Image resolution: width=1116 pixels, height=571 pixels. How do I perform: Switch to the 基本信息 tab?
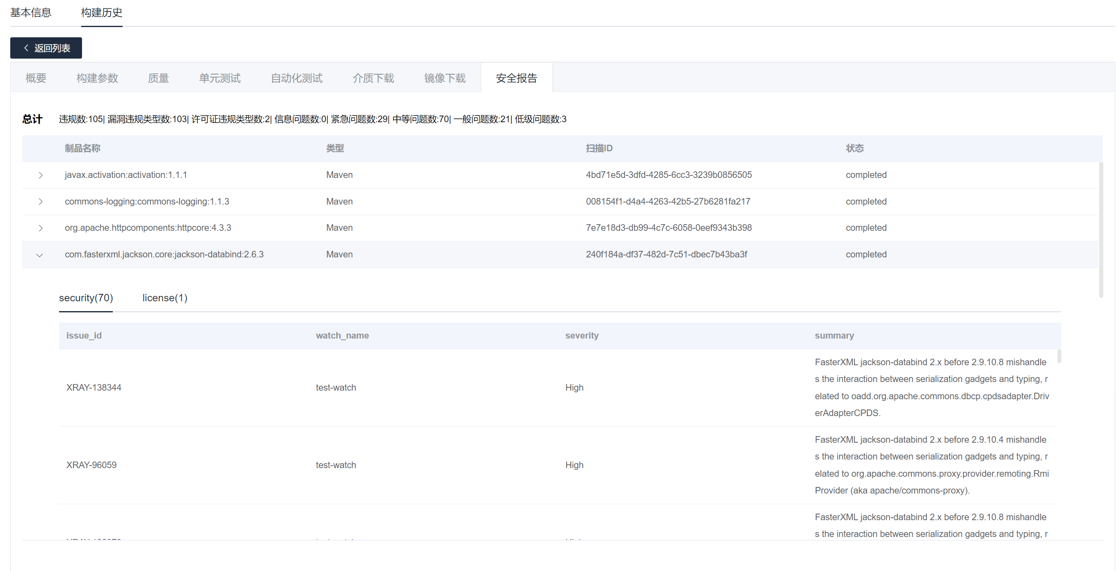[x=31, y=13]
